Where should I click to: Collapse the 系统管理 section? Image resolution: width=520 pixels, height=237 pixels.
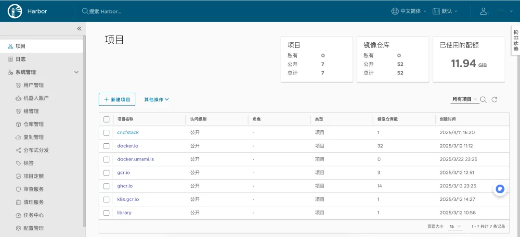[76, 72]
